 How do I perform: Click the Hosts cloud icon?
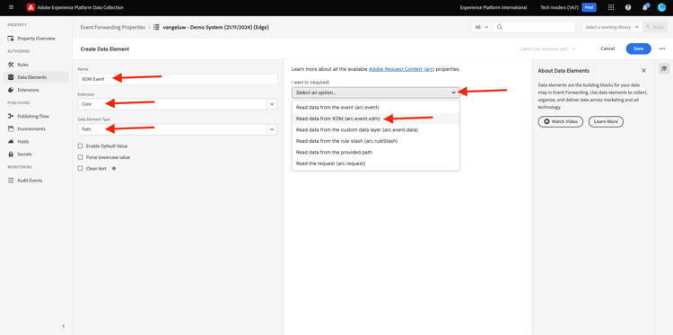(x=11, y=141)
